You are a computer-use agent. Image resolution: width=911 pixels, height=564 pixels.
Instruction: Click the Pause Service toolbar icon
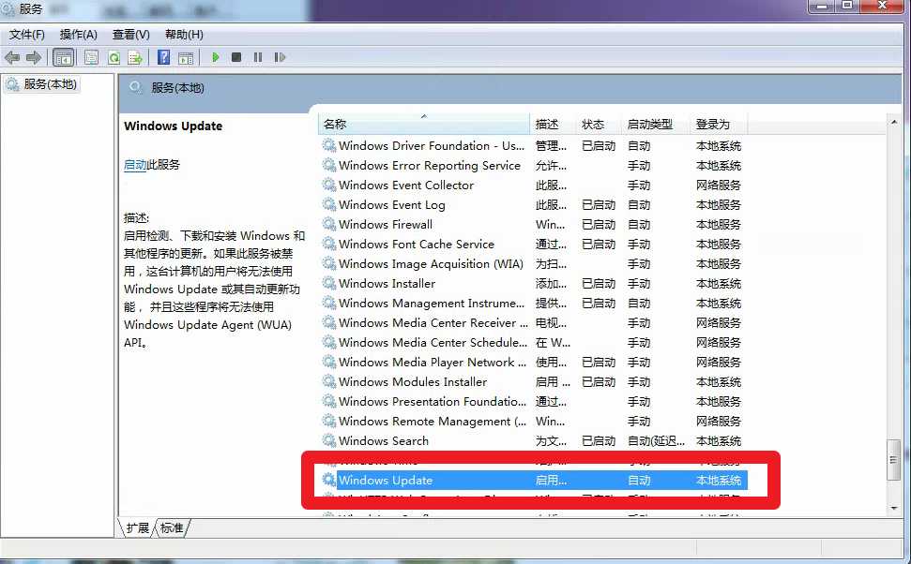(x=257, y=57)
